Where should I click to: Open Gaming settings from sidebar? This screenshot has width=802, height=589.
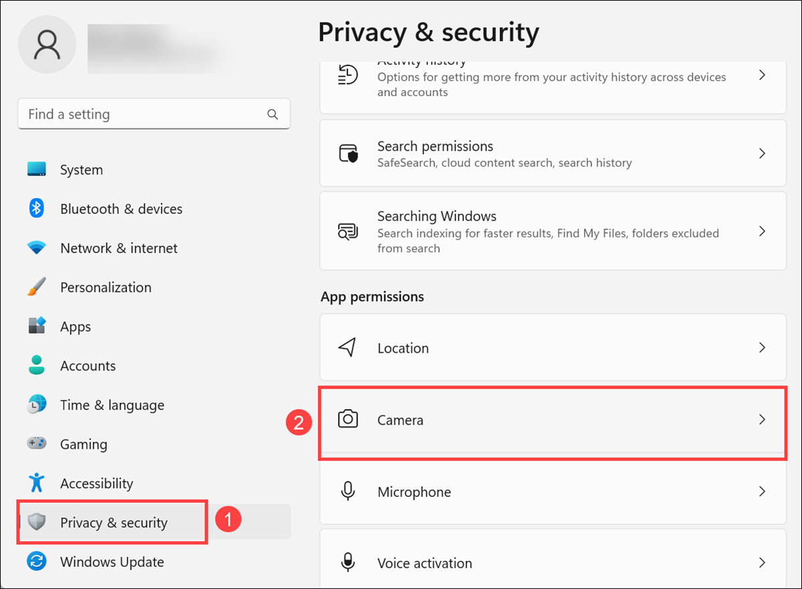tap(83, 444)
